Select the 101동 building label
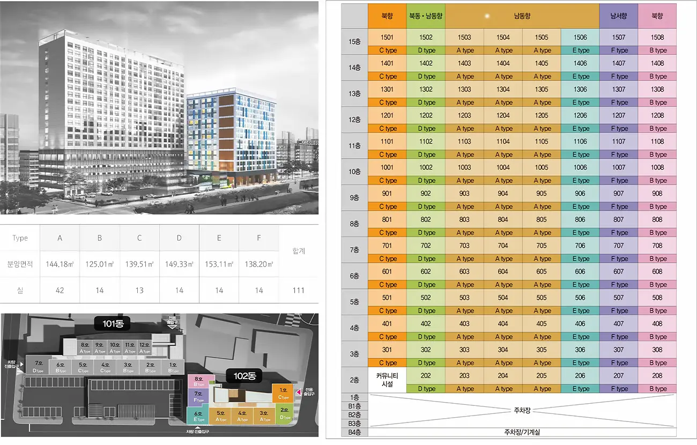This screenshot has width=697, height=445. tap(113, 323)
